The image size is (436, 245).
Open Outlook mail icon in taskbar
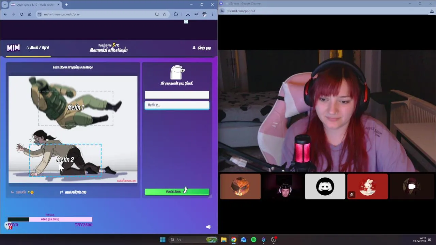point(244,240)
